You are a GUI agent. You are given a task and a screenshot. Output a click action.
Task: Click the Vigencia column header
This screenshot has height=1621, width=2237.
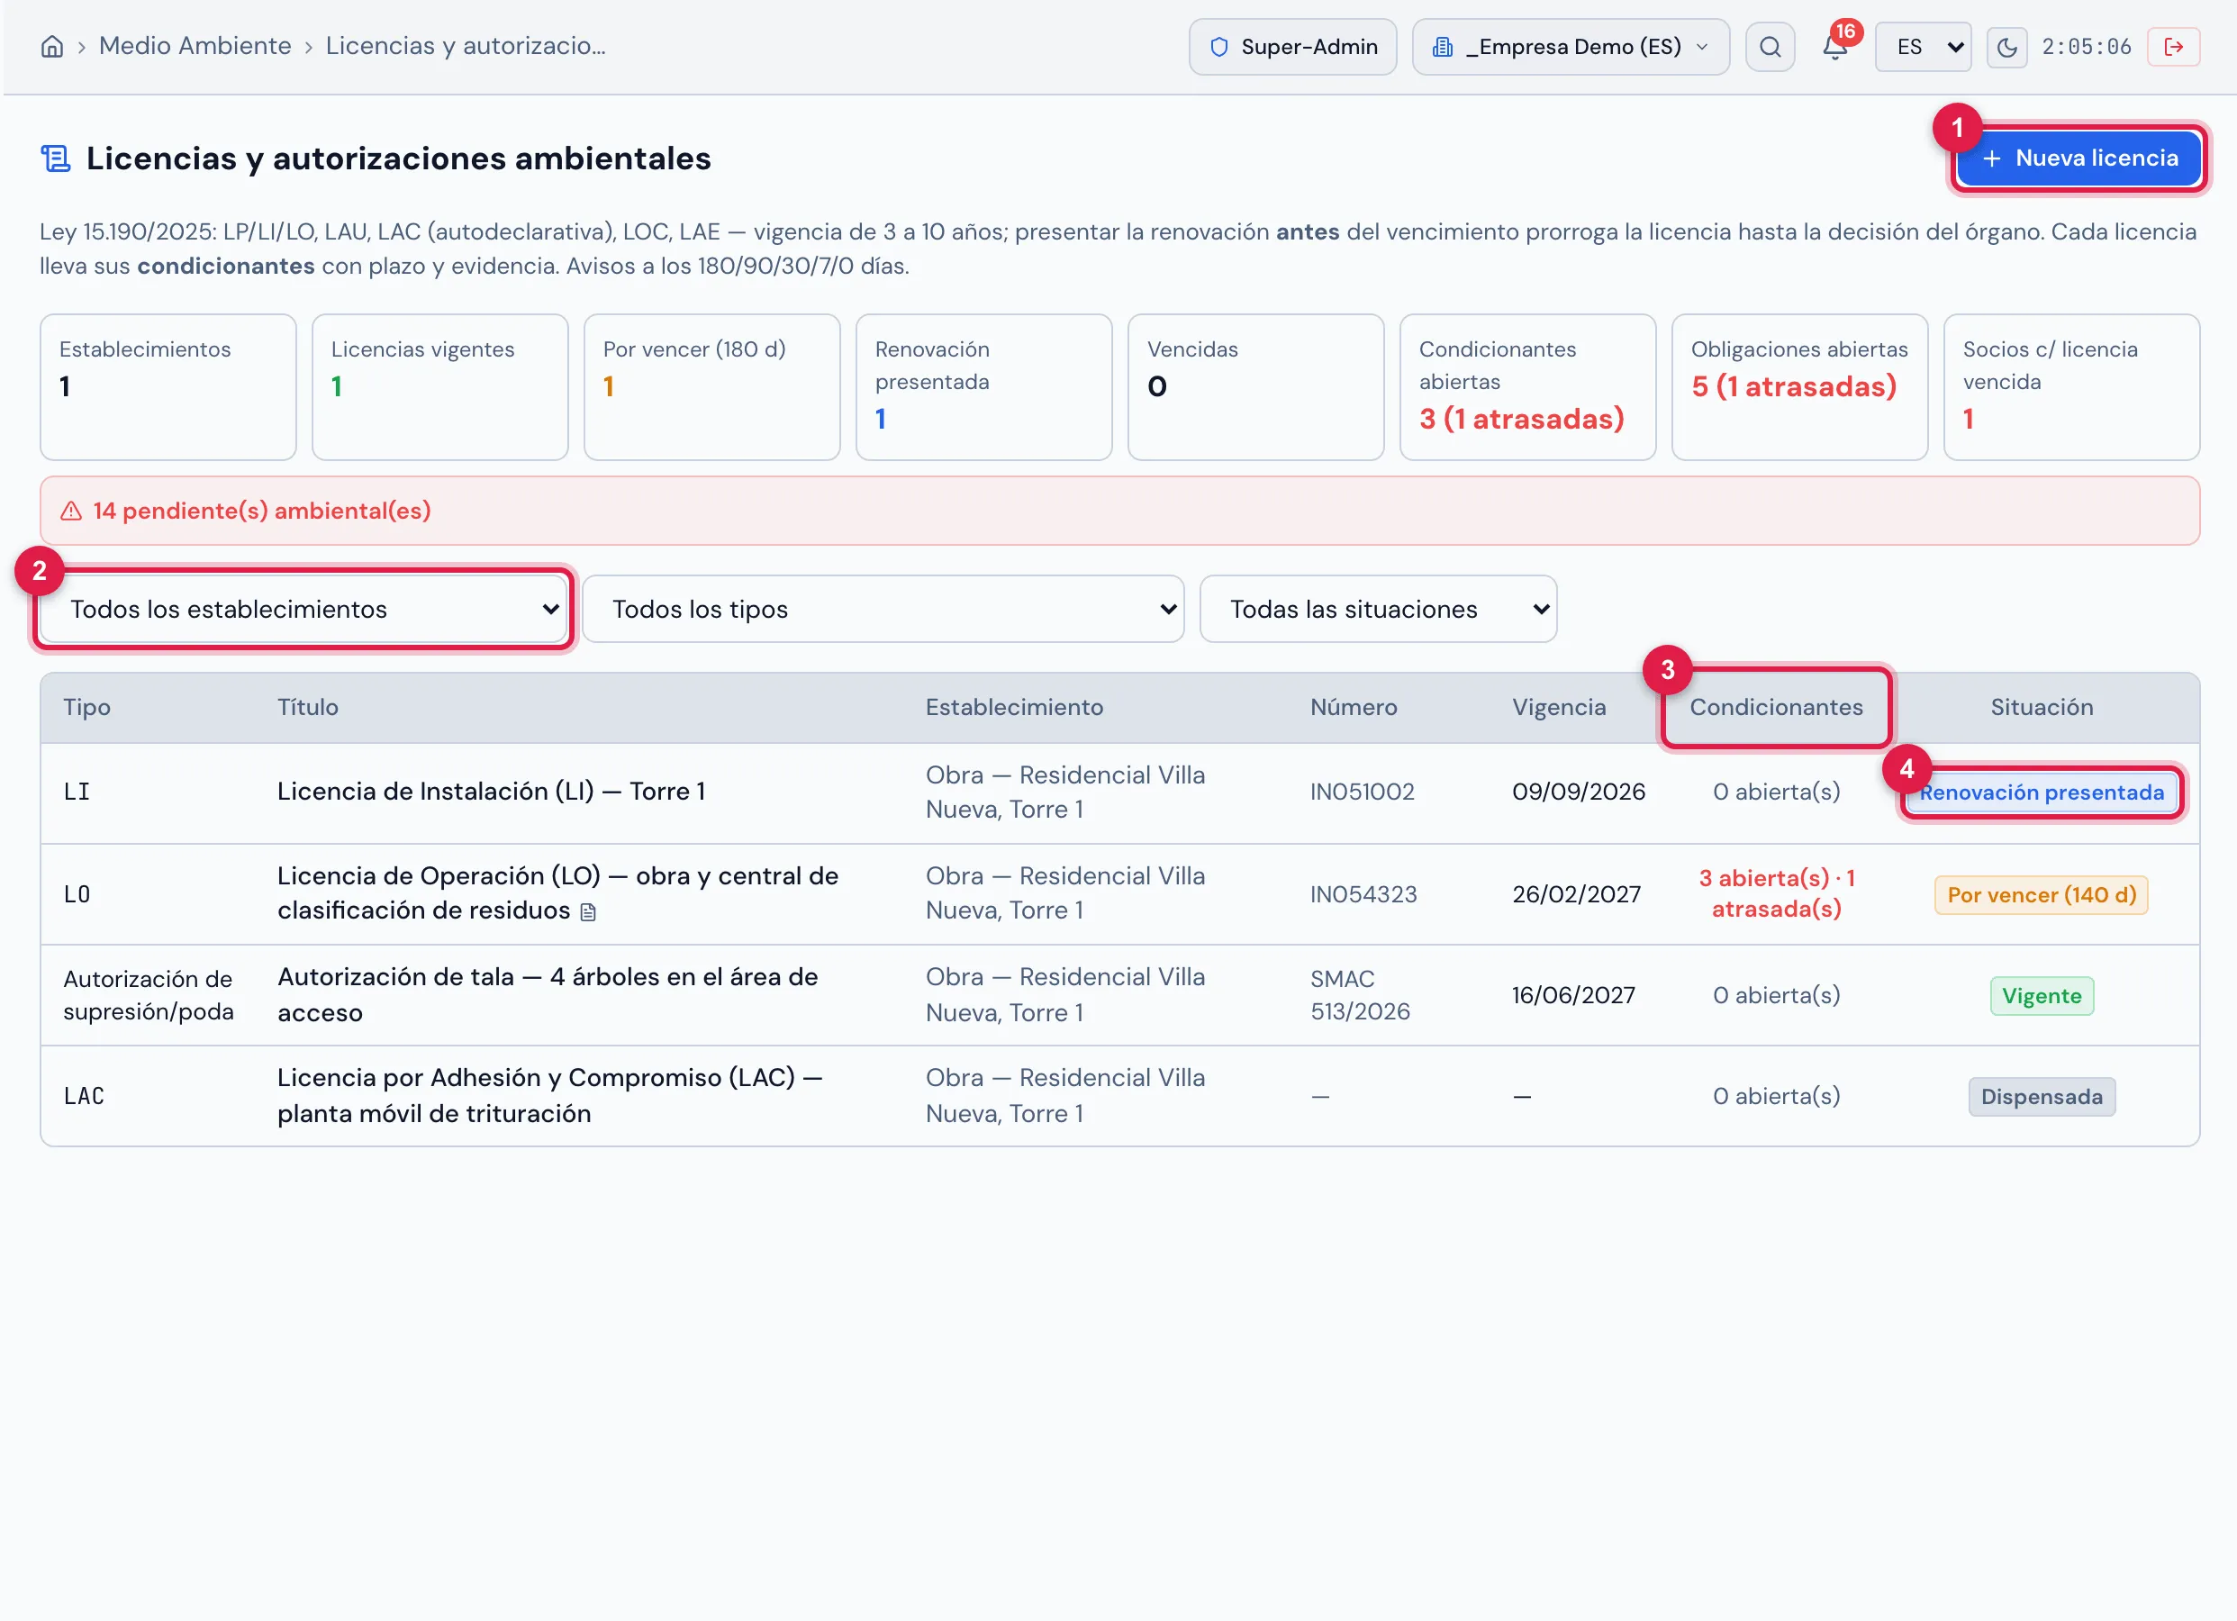(x=1558, y=708)
